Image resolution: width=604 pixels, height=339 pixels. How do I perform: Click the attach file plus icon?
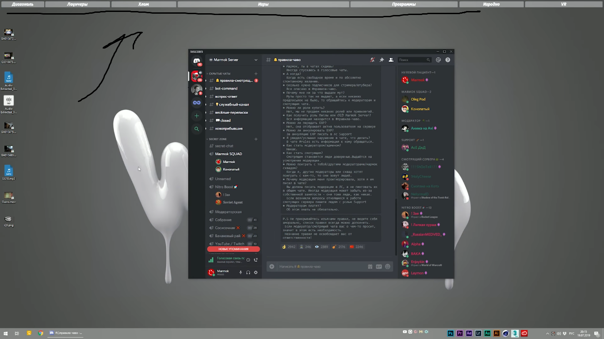[272, 267]
